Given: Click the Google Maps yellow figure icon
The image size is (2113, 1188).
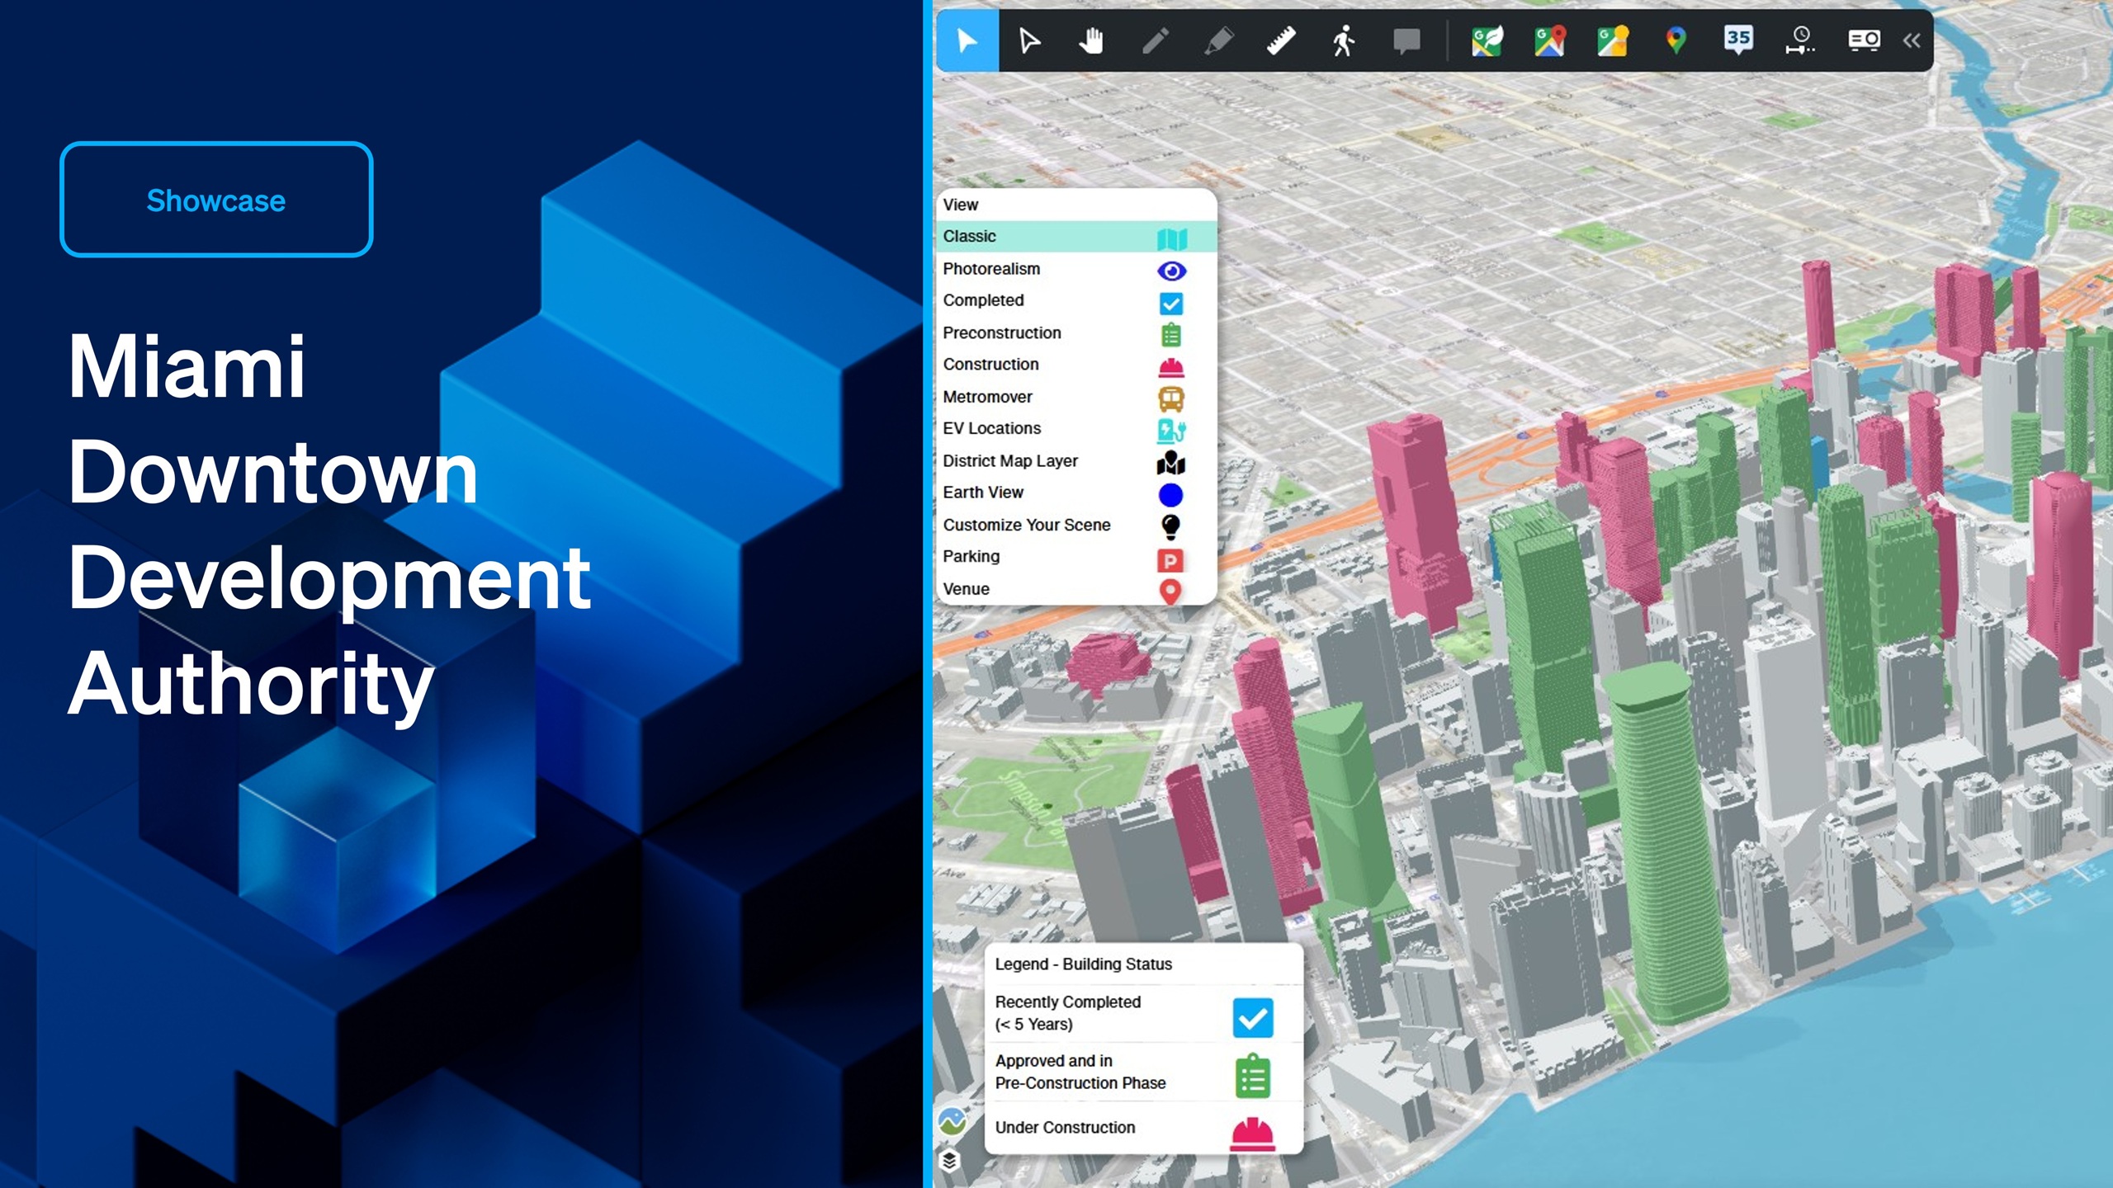Looking at the screenshot, I should click(x=1613, y=40).
